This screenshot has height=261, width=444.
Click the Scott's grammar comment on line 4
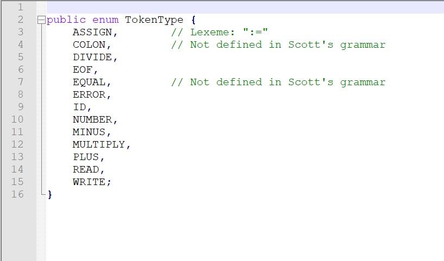point(278,44)
